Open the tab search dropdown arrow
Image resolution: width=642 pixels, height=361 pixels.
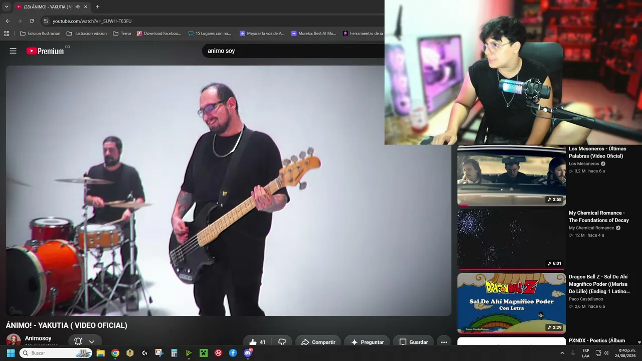click(7, 7)
